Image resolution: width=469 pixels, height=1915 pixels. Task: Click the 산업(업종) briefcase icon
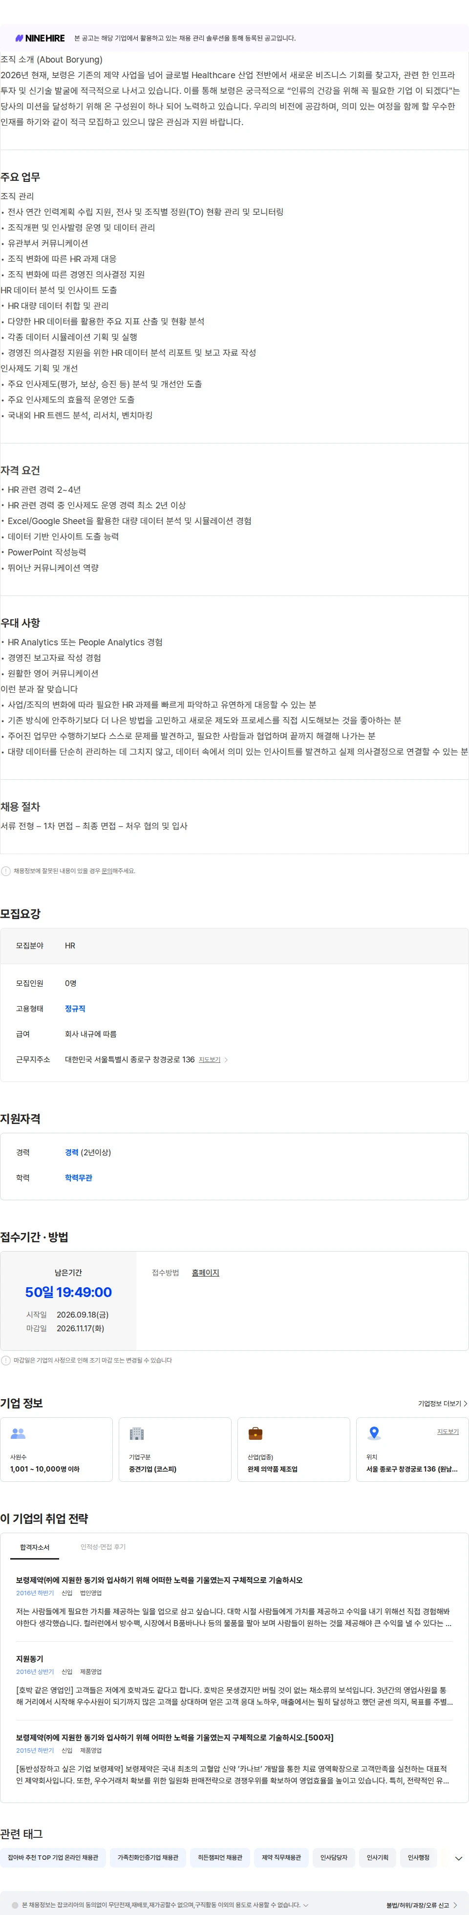click(x=255, y=1433)
